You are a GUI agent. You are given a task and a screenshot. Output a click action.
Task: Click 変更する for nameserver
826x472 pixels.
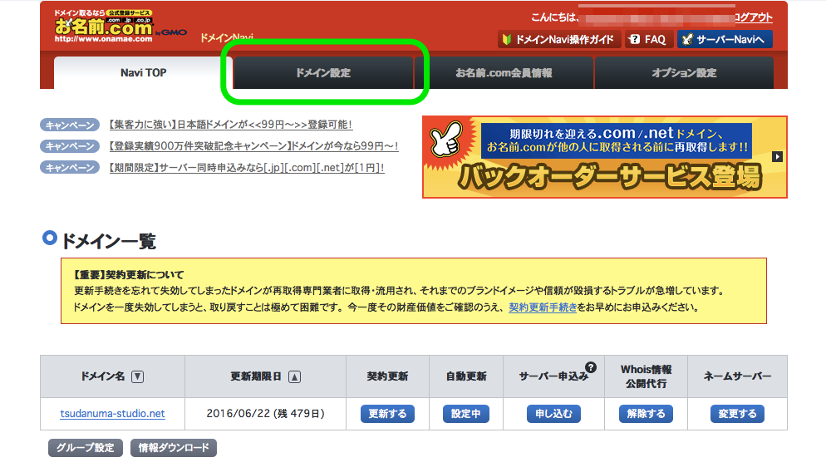point(738,414)
